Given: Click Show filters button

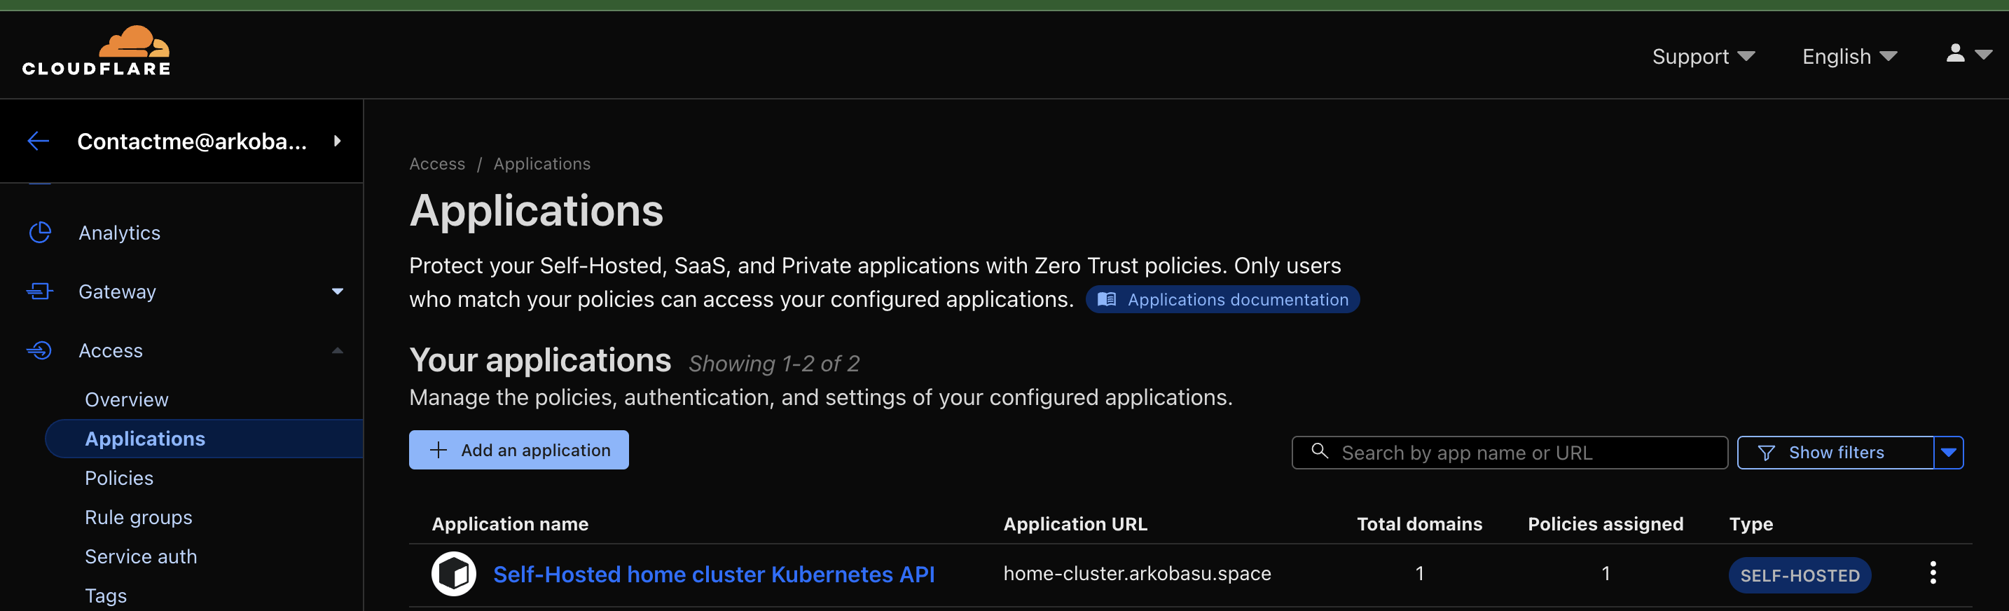Looking at the screenshot, I should tap(1835, 453).
